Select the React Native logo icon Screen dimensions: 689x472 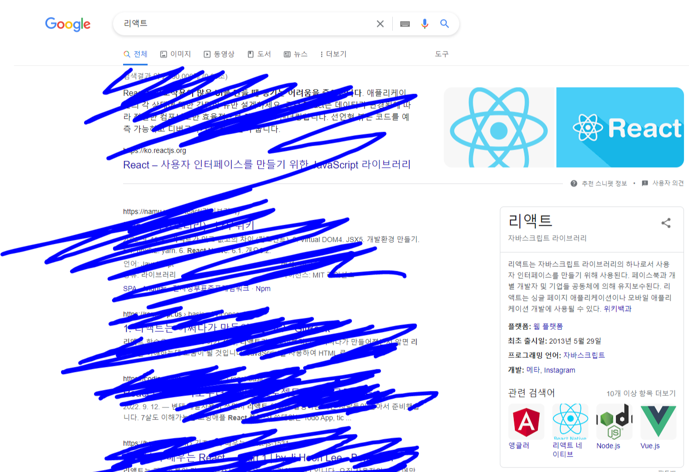pyautogui.click(x=570, y=421)
